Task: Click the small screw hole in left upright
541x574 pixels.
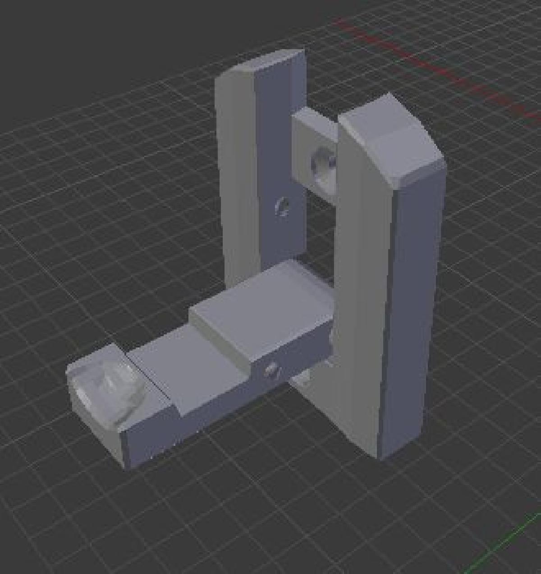Action: (x=282, y=207)
